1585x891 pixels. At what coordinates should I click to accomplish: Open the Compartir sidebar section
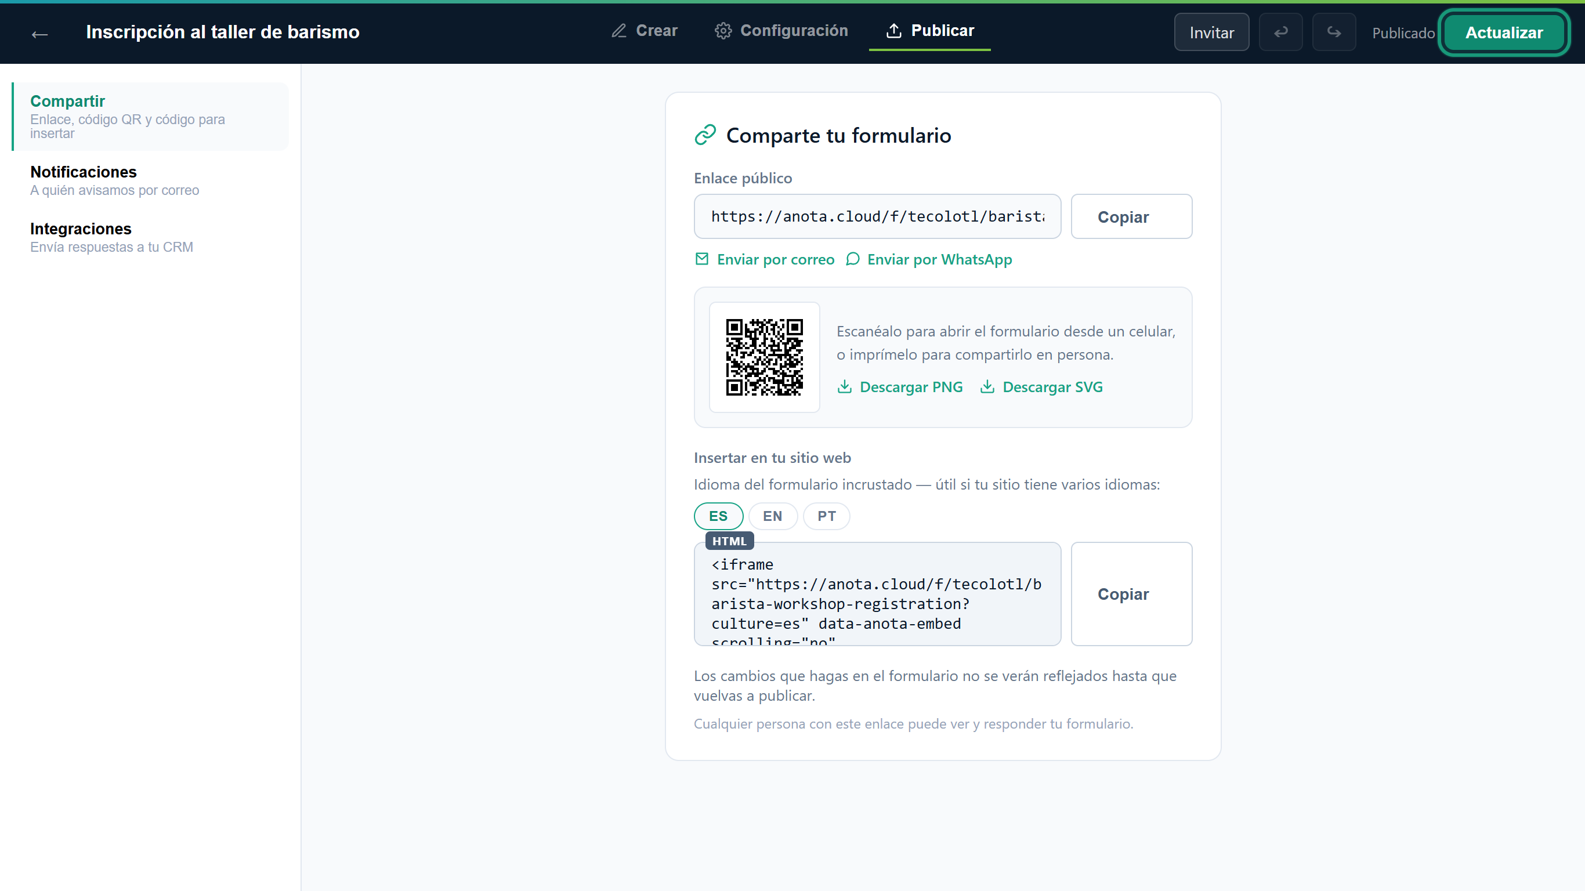click(150, 116)
